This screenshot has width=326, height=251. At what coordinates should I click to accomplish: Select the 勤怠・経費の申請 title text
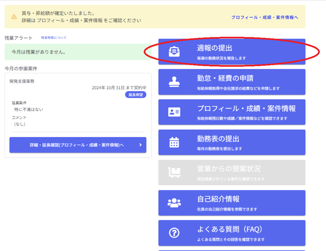click(x=225, y=78)
